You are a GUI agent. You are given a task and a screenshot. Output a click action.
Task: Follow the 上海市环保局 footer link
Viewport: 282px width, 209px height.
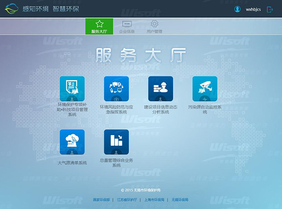pyautogui.click(x=154, y=200)
